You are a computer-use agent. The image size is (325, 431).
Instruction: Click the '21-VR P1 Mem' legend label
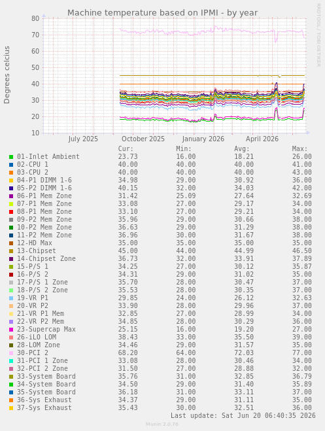(41, 313)
